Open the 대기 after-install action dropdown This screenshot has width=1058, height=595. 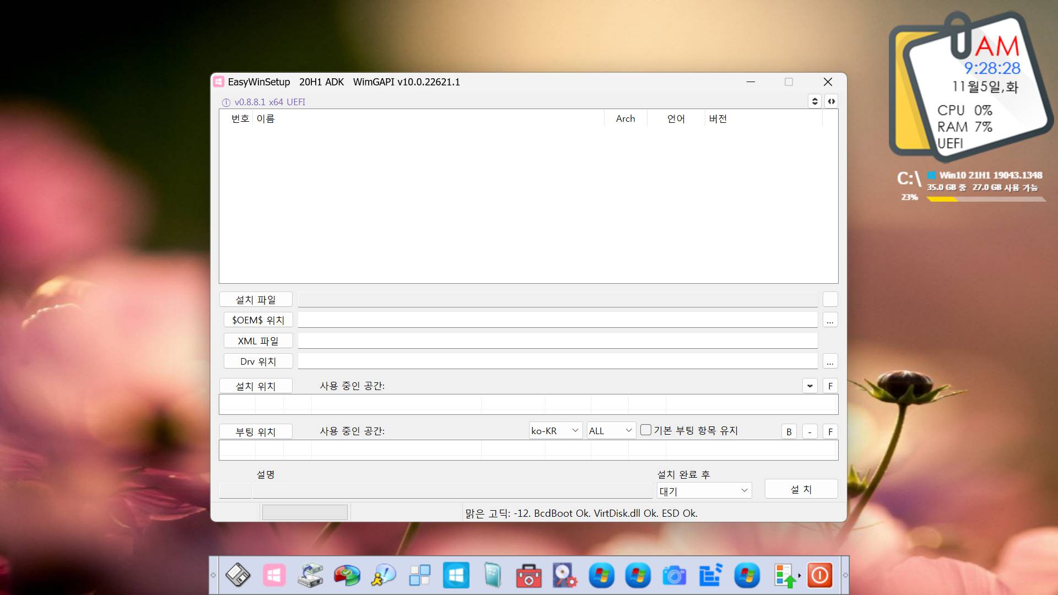click(x=704, y=490)
